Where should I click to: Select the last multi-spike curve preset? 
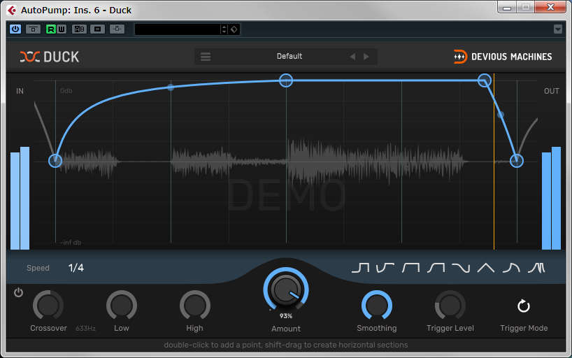tap(536, 268)
